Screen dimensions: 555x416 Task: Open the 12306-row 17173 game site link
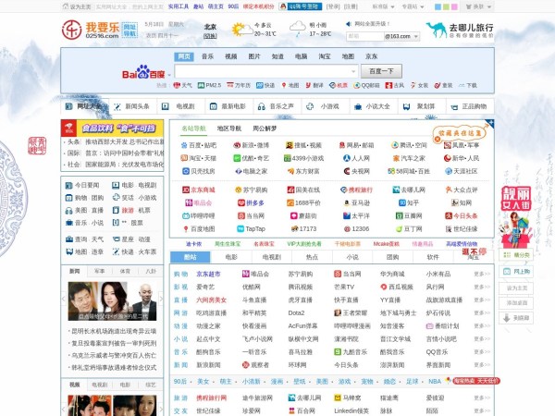click(x=303, y=229)
